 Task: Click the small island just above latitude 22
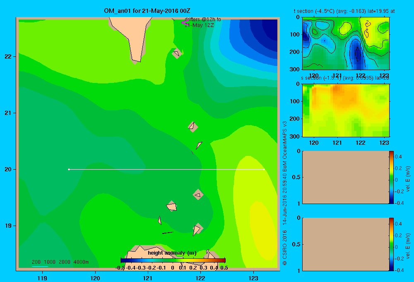point(177,53)
